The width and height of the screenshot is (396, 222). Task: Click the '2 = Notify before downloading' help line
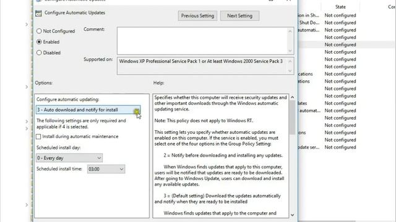click(x=223, y=155)
